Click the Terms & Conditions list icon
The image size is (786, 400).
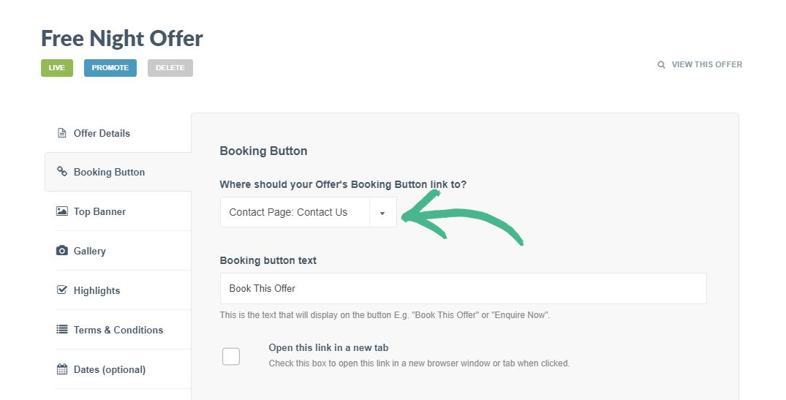coord(62,330)
